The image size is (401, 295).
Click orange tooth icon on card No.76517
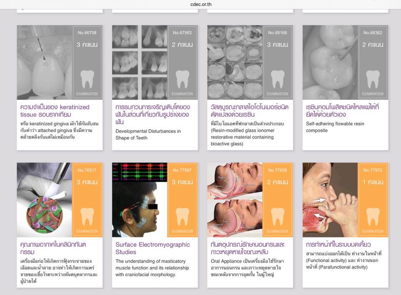tap(87, 216)
